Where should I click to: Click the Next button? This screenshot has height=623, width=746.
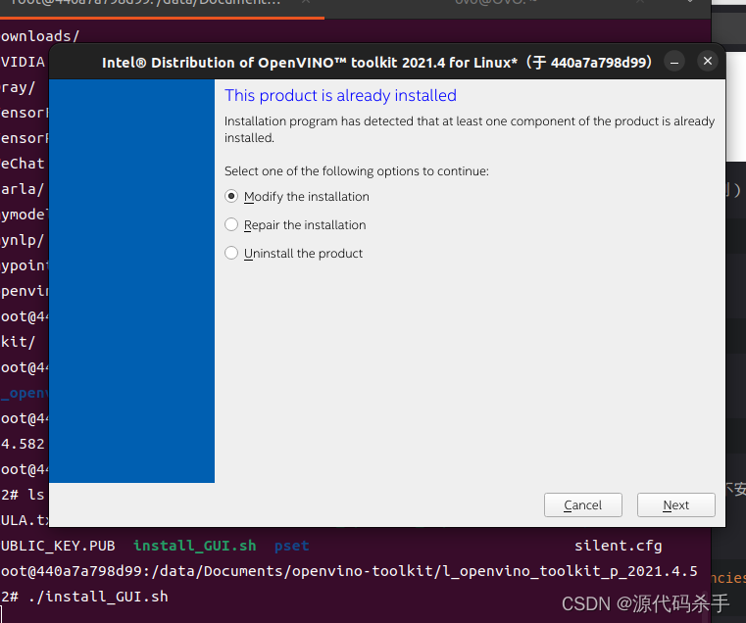[675, 504]
